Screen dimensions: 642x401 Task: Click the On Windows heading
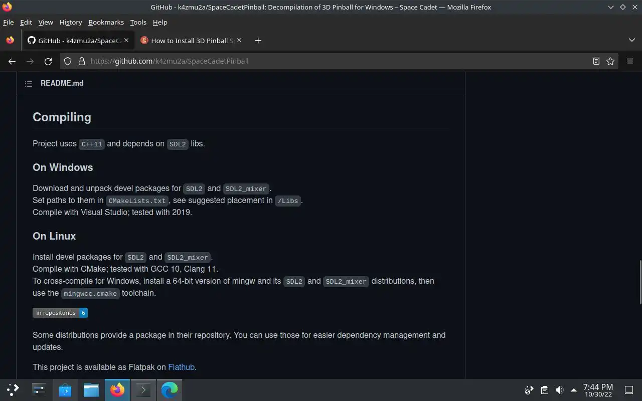tap(63, 167)
